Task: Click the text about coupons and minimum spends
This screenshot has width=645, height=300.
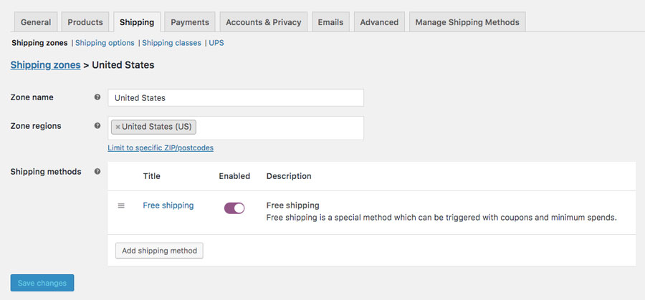Action: (441, 218)
